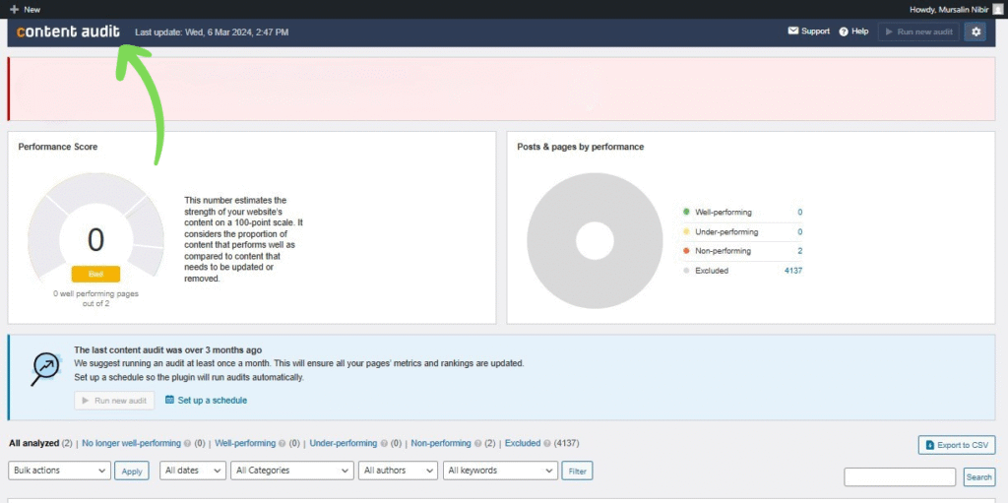Click the user avatar next to Howdy
This screenshot has width=1008, height=503.
pyautogui.click(x=997, y=9)
